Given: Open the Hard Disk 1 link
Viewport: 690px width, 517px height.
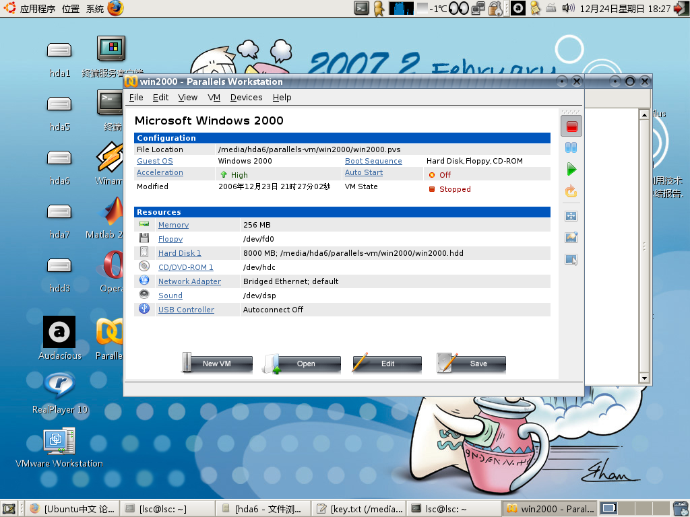Looking at the screenshot, I should pos(179,253).
